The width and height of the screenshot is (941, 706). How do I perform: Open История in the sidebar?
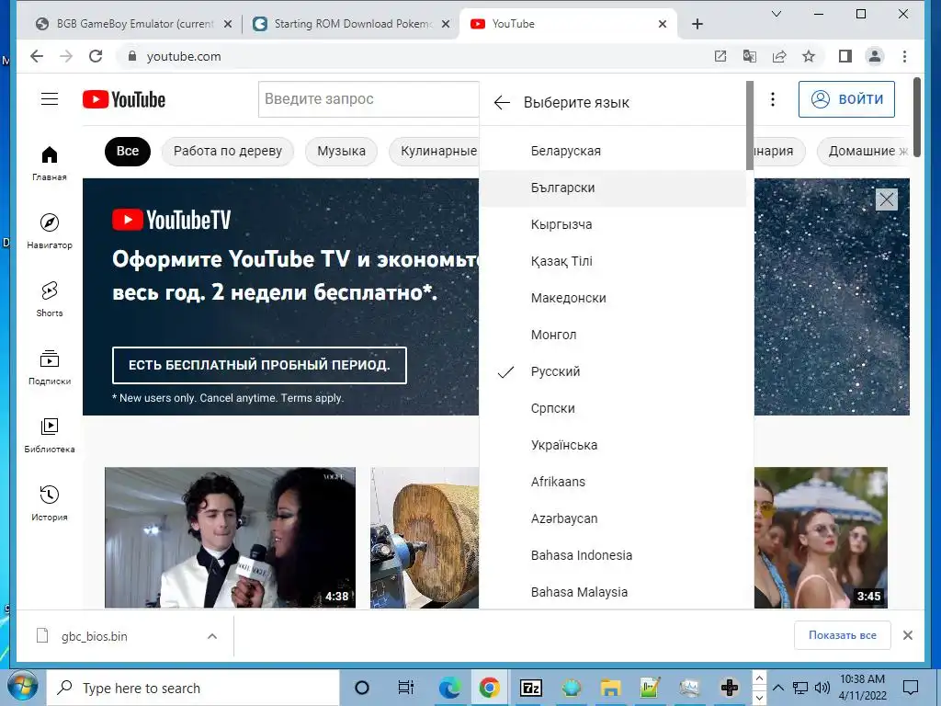coord(50,503)
